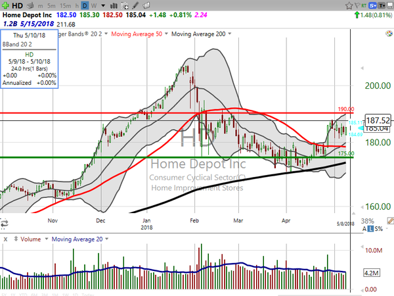Viewport: 394px width, 296px height.
Task: Switch to the 5m timeframe
Action: (51, 5)
